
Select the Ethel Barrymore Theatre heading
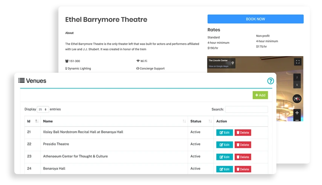[x=106, y=20]
